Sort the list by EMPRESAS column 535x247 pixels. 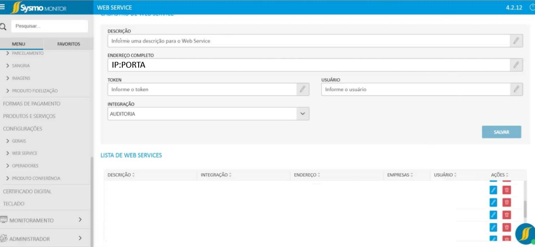pos(400,175)
